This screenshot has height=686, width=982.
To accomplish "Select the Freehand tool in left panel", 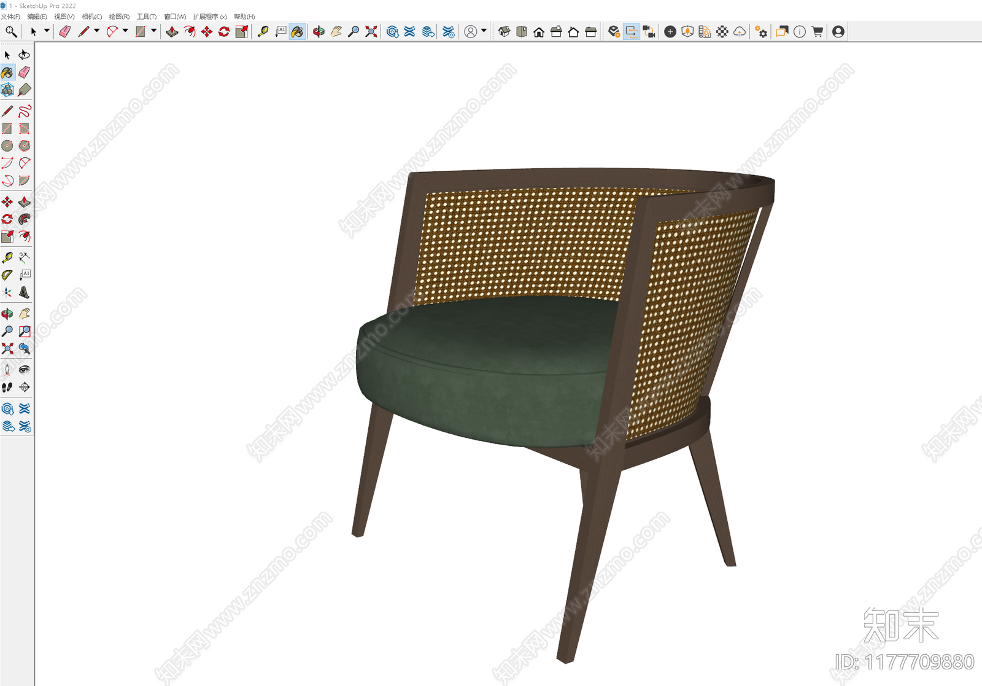I will pos(24,111).
